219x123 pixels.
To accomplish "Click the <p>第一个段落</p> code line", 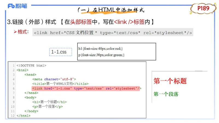I will 47,107.
